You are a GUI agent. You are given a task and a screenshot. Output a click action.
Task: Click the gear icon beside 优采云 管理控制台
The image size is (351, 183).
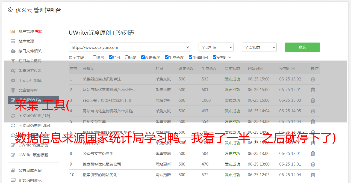10,10
